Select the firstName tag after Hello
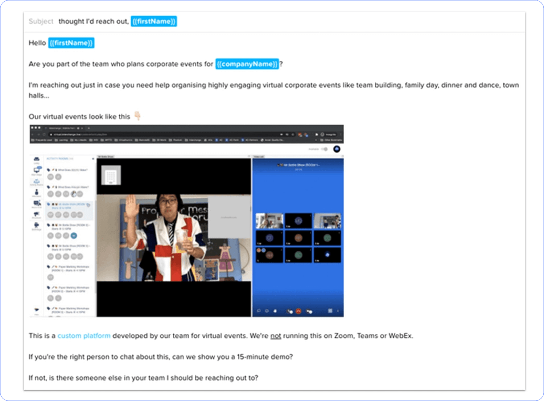Image resolution: width=544 pixels, height=401 pixels. tap(71, 43)
